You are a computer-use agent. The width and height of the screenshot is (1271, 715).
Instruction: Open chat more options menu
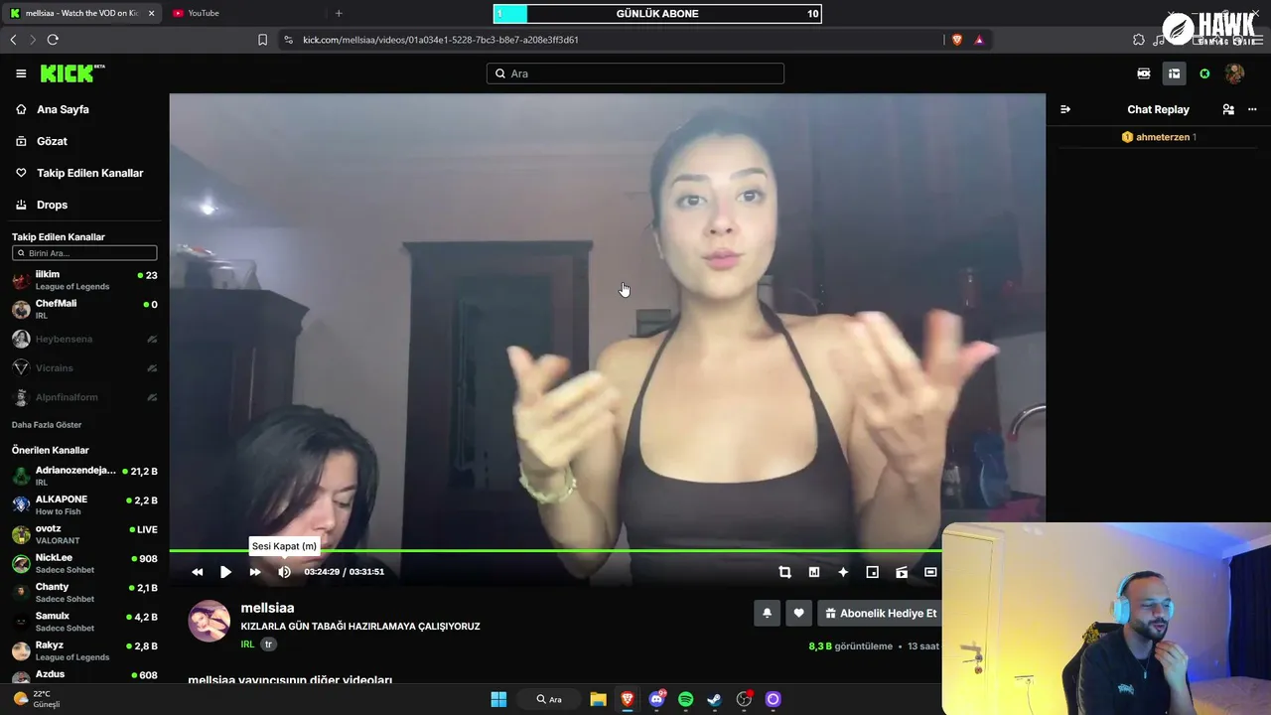tap(1252, 109)
